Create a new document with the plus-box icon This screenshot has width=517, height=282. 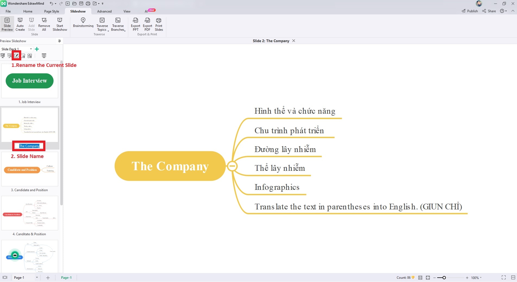(x=68, y=4)
